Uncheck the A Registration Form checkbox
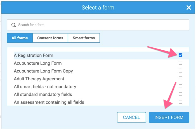This screenshot has width=196, height=130. point(180,55)
